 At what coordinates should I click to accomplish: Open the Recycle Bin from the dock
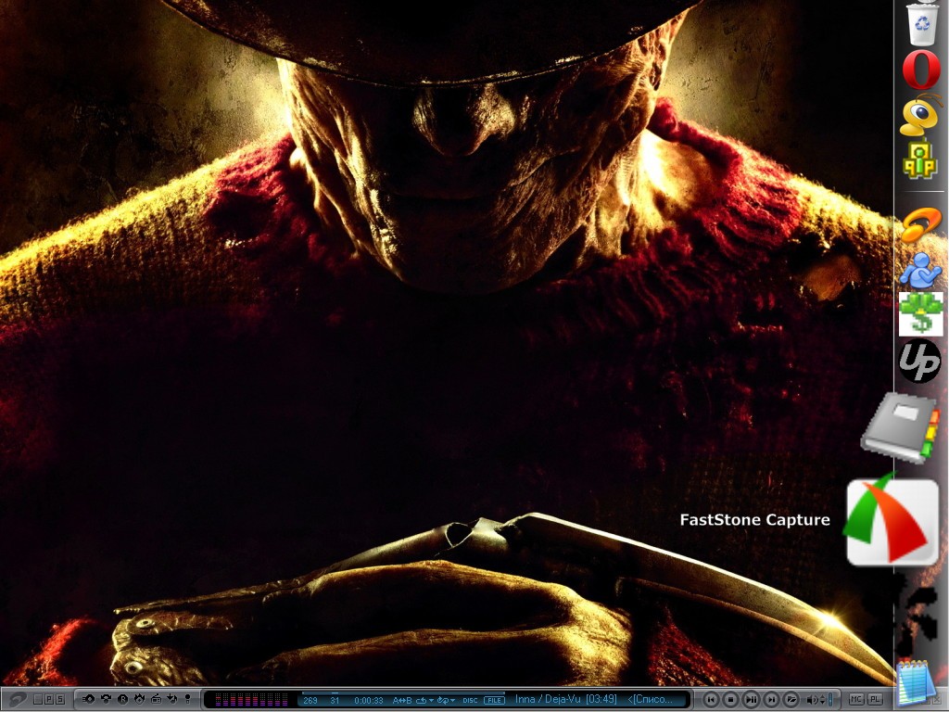(922, 23)
